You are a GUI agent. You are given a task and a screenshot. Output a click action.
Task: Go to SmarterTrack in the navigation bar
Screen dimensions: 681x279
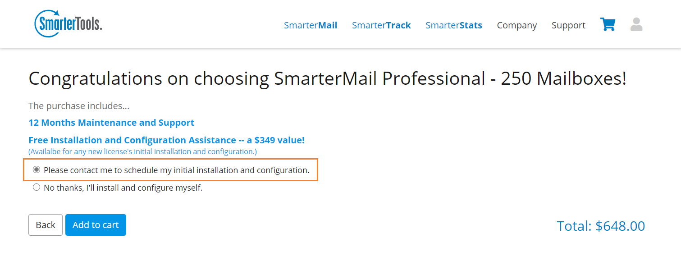[x=381, y=25]
